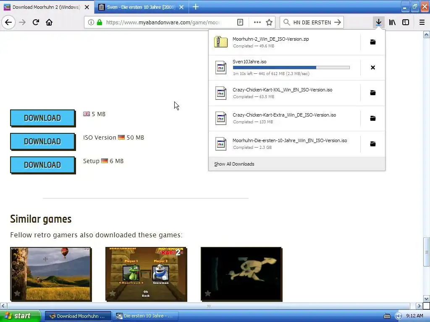Click the search box containing HN DIE ERSTEN

coord(312,22)
